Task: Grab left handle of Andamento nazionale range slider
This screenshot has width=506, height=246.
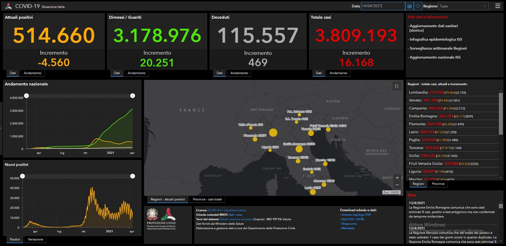Action: click(26, 96)
